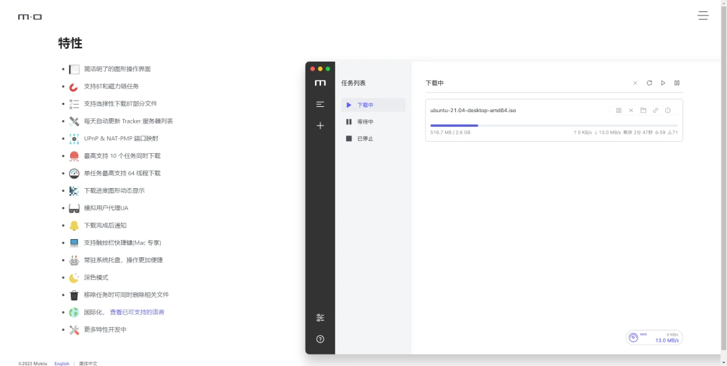Open preferences sliders icon in dark sidebar
Viewport: 727px width, 366px height.
[x=320, y=318]
